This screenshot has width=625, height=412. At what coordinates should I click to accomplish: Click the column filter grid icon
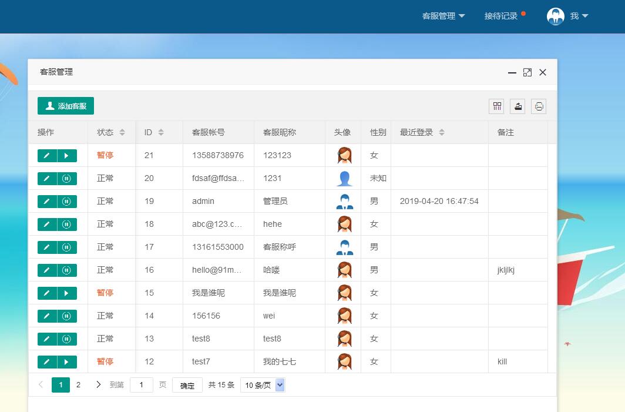click(498, 106)
